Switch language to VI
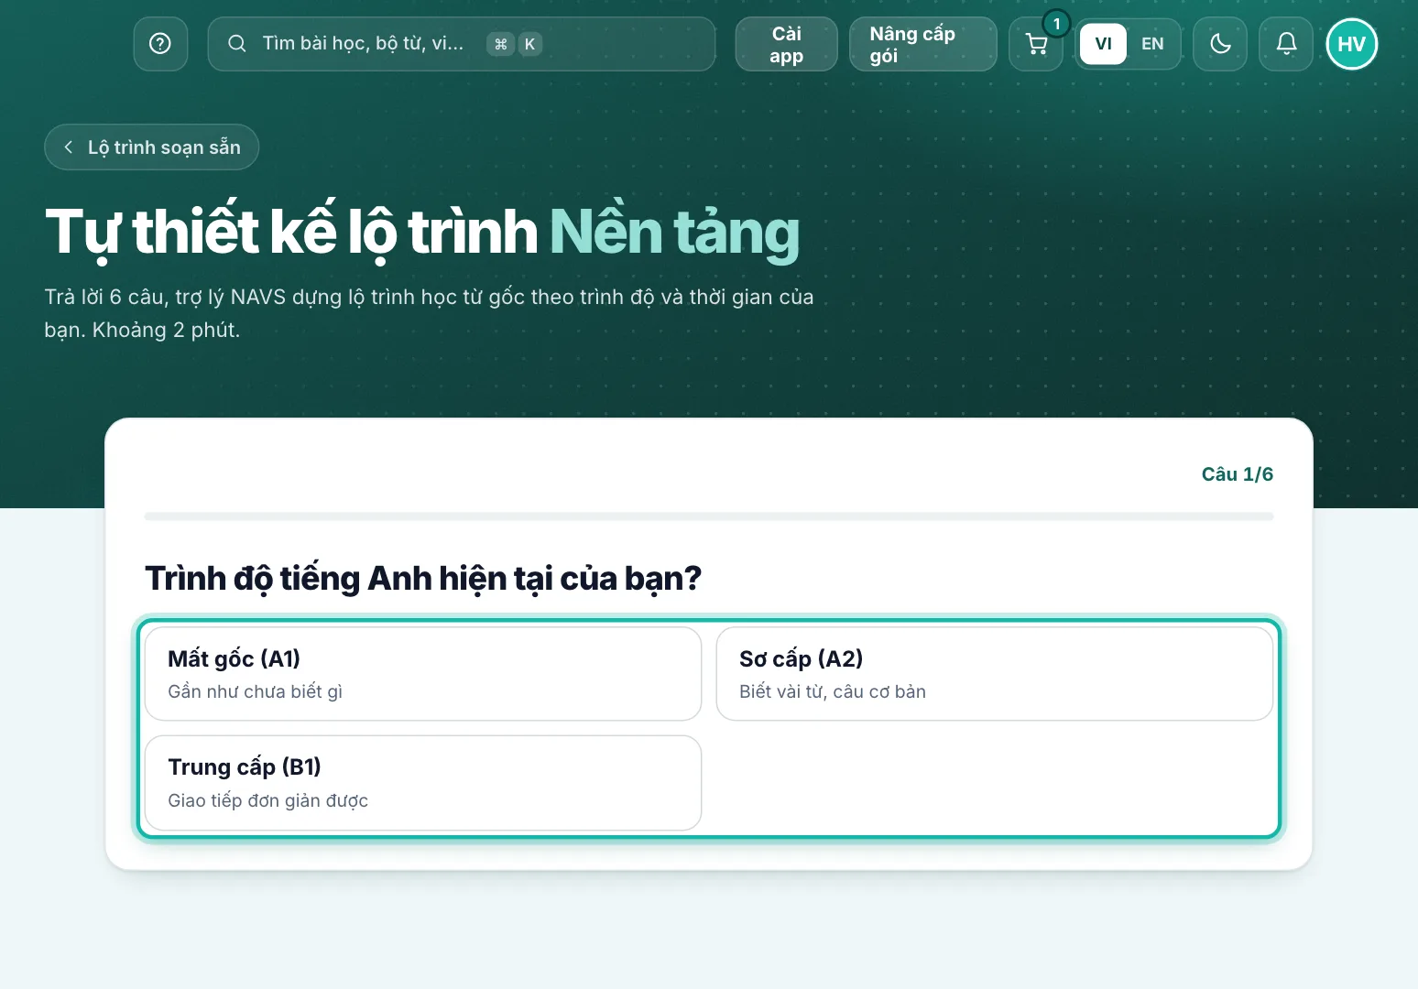1418x989 pixels. pos(1103,44)
